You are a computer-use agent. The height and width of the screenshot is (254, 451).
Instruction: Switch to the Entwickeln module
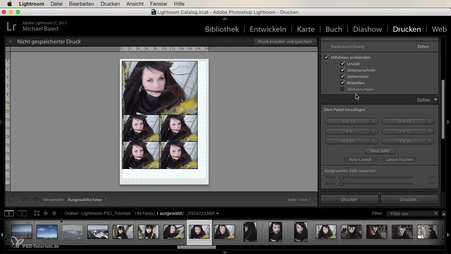click(268, 29)
